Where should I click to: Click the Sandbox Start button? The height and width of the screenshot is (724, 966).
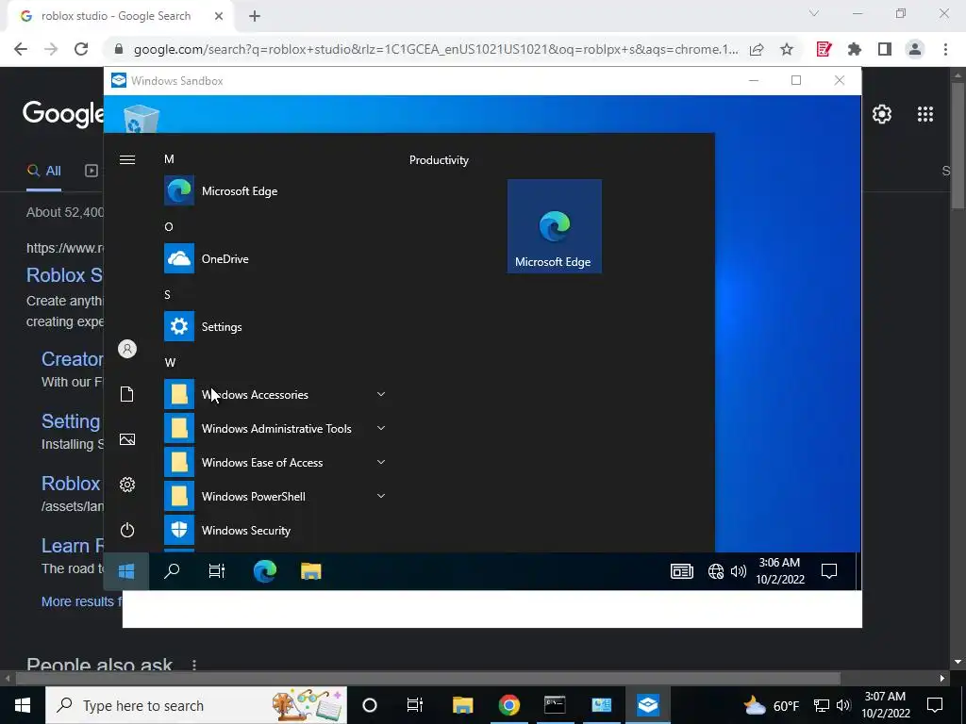tap(126, 571)
